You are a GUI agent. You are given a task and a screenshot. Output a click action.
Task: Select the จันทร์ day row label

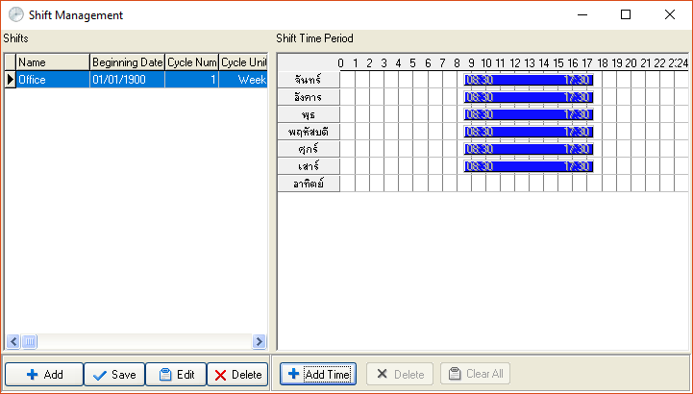click(309, 80)
